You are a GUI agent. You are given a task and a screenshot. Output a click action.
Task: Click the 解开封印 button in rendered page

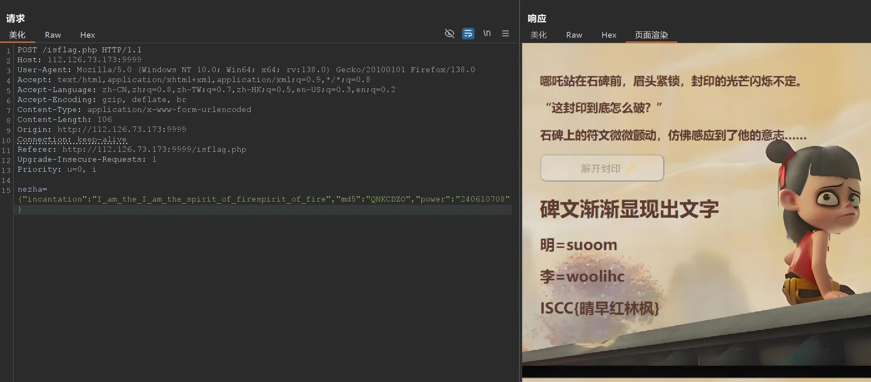pyautogui.click(x=602, y=168)
